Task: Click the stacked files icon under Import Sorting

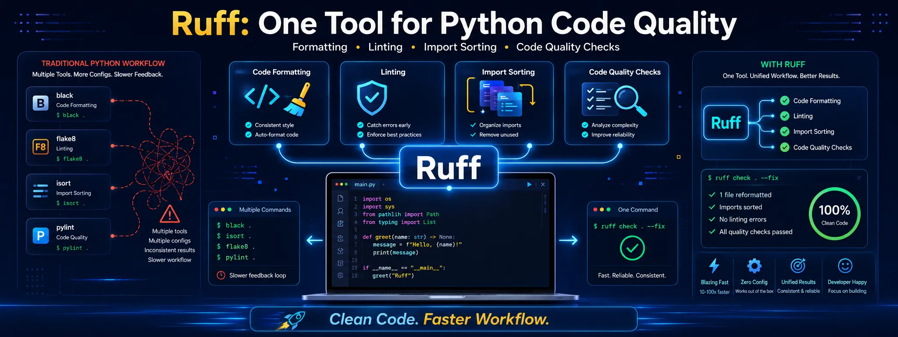Action: pyautogui.click(x=501, y=98)
